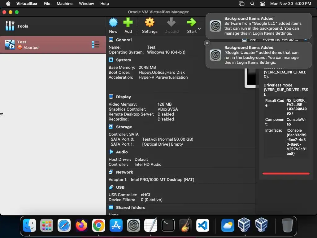Launch Safari from the Dock

point(64,225)
